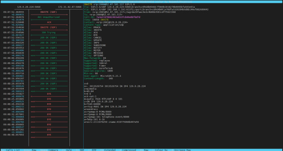Select column header 129.0.28.224:5060
283x151 pixels.
[29, 7]
